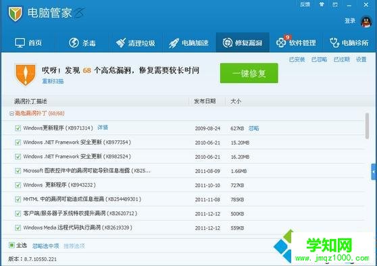
Task: Click the patch list vertical scrollbar thumb
Action: (x=367, y=126)
